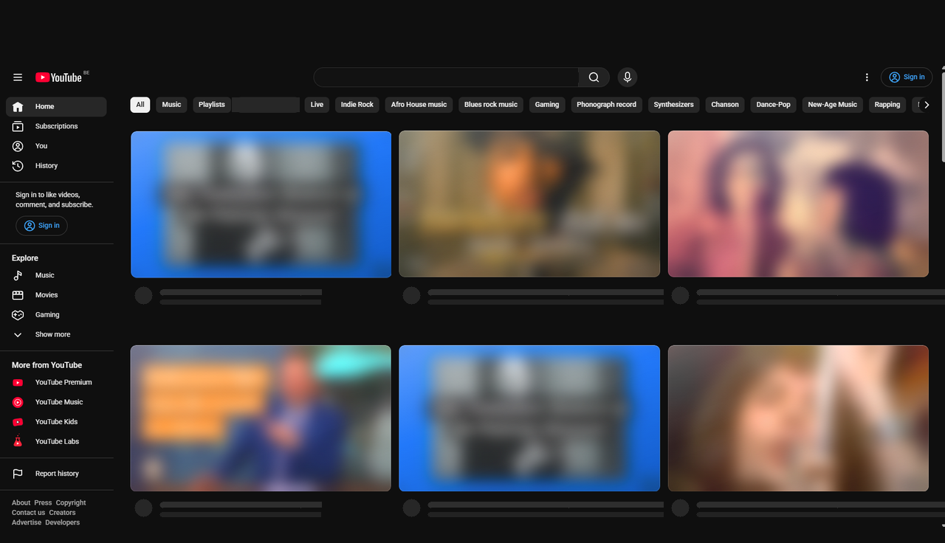Click Sign in in the top bar
Viewport: 945px width, 543px height.
pos(907,77)
